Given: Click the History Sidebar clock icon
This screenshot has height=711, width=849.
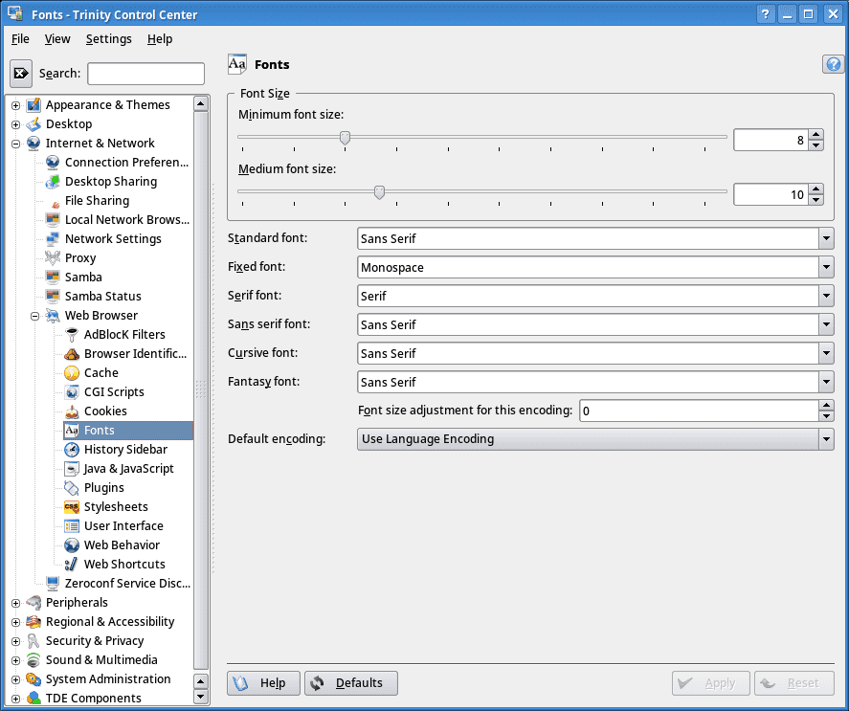Looking at the screenshot, I should click(x=72, y=450).
